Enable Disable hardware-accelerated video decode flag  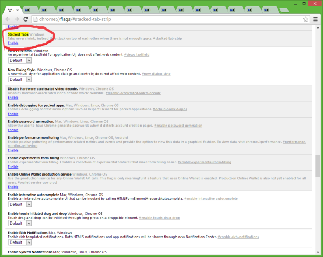point(13,98)
